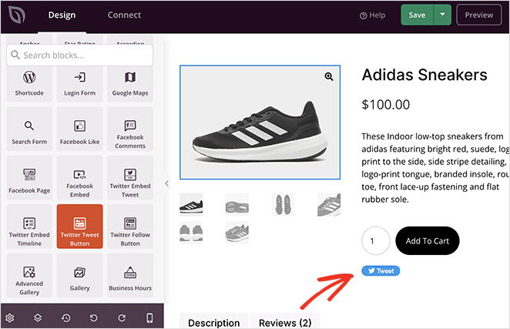Screen dimensions: 510x329
Task: Open the Connect tab
Action: tap(124, 15)
